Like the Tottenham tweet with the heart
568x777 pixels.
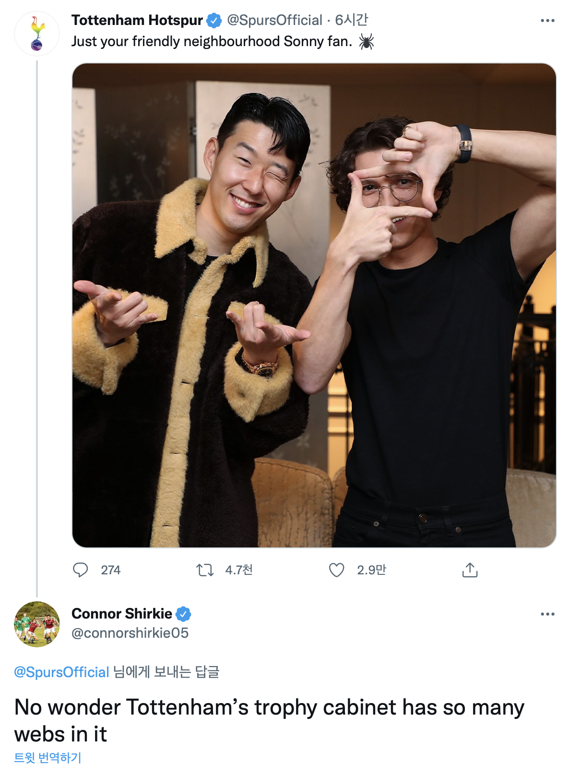click(x=336, y=570)
